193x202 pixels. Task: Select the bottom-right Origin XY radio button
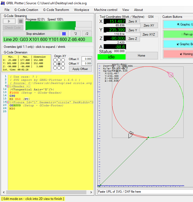click(x=63, y=68)
